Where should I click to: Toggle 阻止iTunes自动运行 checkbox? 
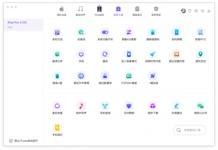pyautogui.click(x=11, y=141)
